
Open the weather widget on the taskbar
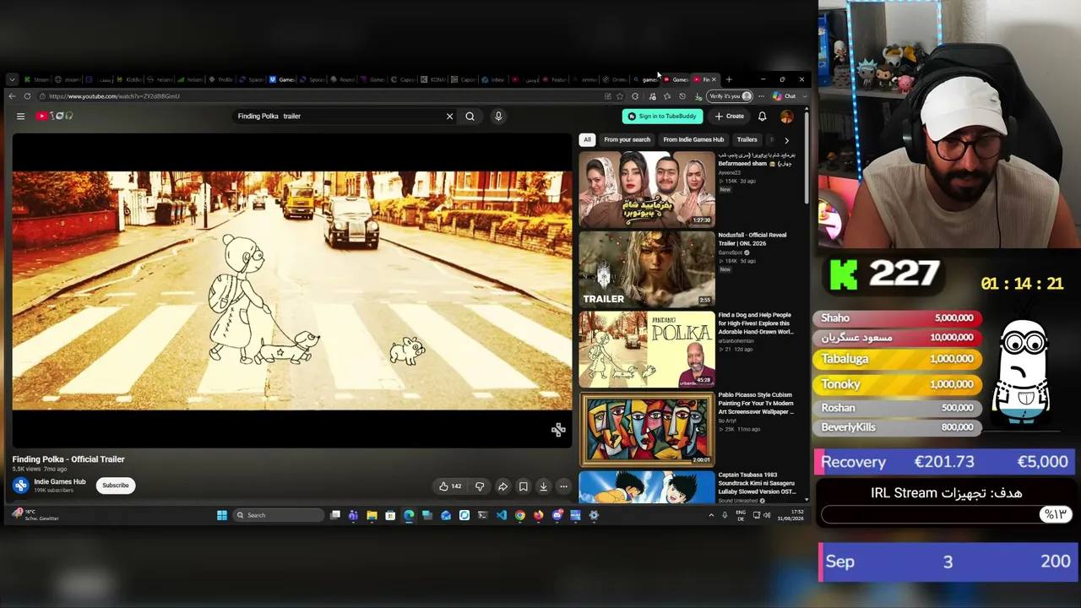(35, 514)
